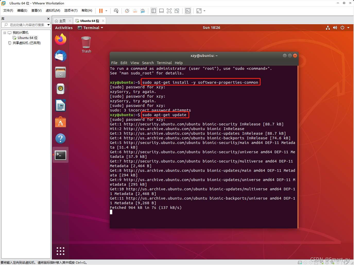Open the Edit menu in the terminal window
This screenshot has width=354, height=265.
click(x=124, y=63)
